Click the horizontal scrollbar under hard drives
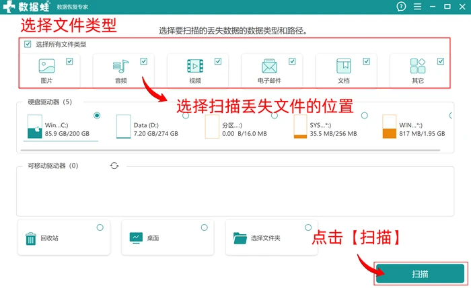 230,150
